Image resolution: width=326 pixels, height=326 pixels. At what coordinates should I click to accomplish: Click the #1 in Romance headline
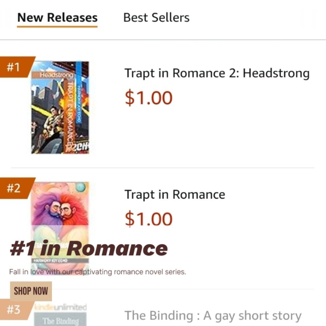click(x=89, y=248)
